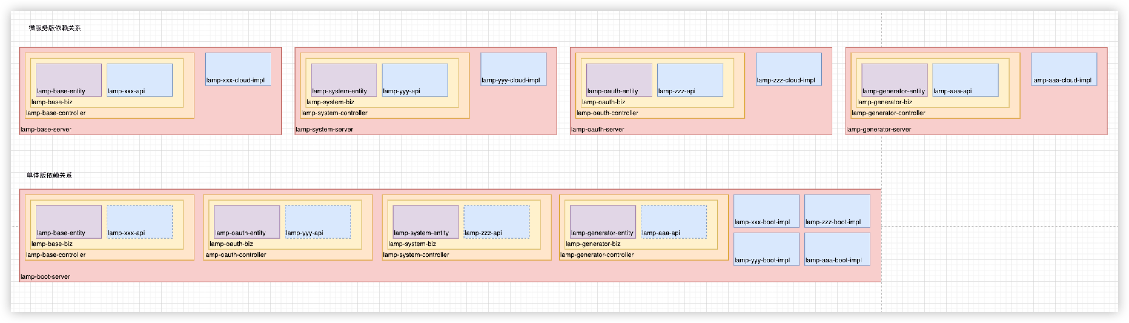Click the lamp-yyy-cloud-impl block
Screen dimensions: 1129x323
[x=513, y=69]
